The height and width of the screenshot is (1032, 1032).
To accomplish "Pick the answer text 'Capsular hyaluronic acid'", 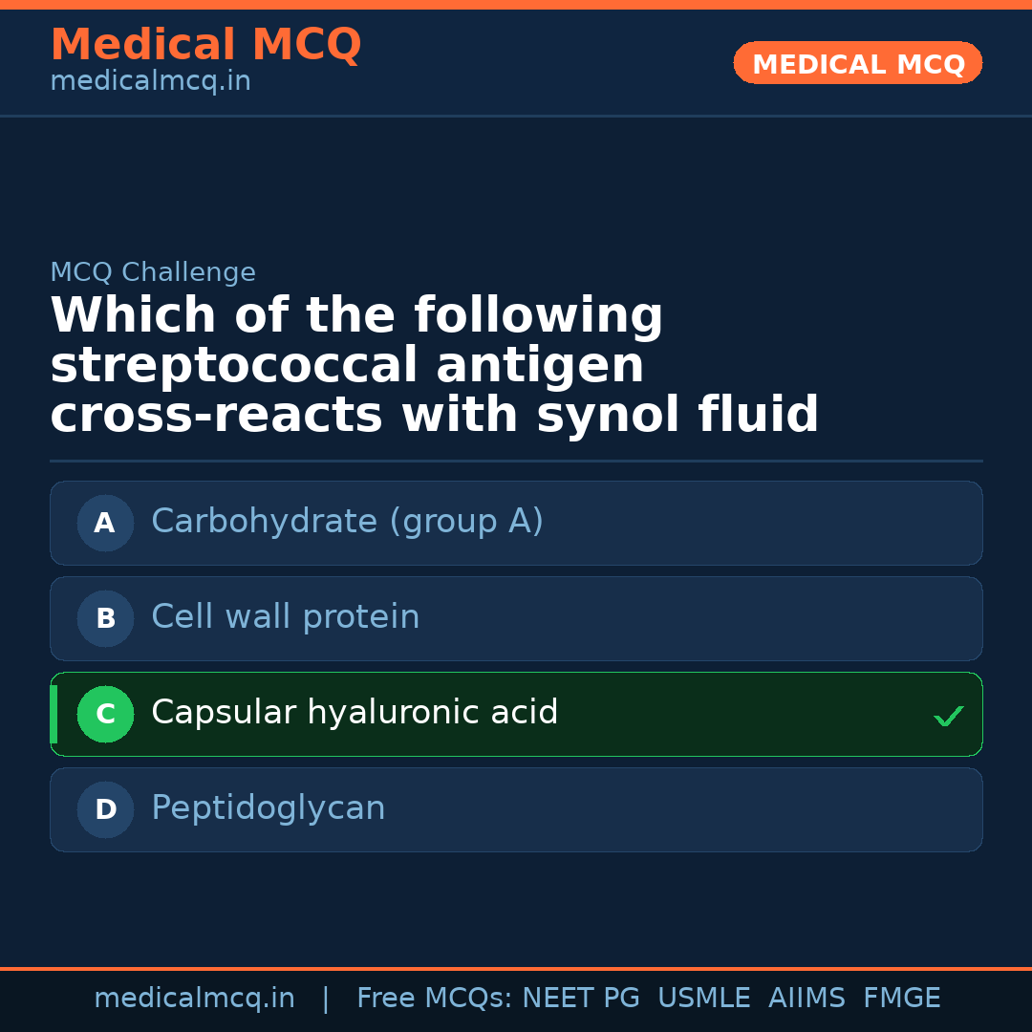I will (355, 713).
